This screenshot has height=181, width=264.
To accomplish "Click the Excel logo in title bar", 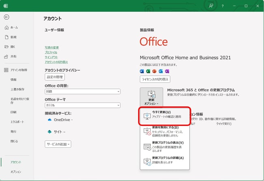I will tap(6, 6).
